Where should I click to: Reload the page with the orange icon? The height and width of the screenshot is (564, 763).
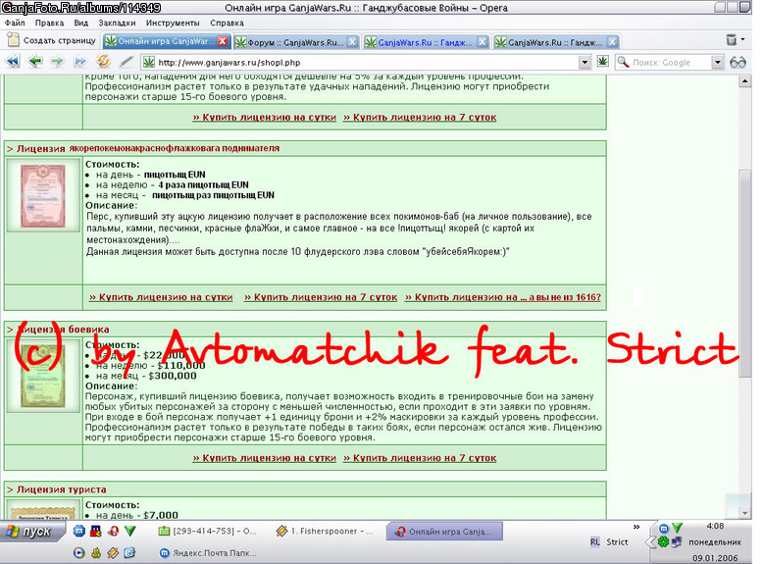[103, 62]
